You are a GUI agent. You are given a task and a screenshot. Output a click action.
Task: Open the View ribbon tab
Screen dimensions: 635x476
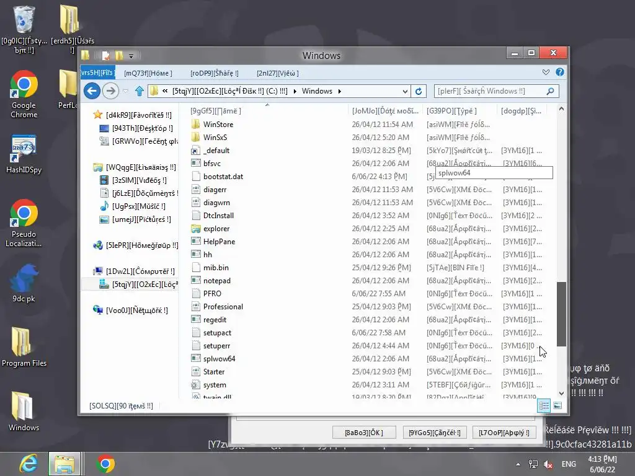click(x=277, y=73)
